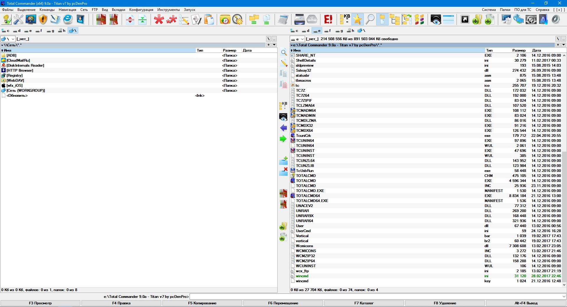This screenshot has height=307, width=567.
Task: Click the blue folder with red X in middle bar
Action: point(283,171)
